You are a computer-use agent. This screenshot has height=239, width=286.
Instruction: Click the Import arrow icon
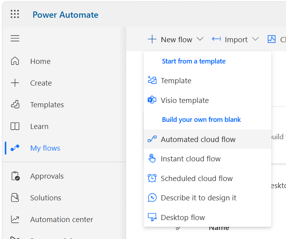point(216,39)
